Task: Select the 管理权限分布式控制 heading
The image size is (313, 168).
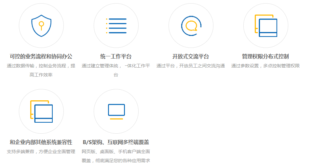Action: click(265, 56)
